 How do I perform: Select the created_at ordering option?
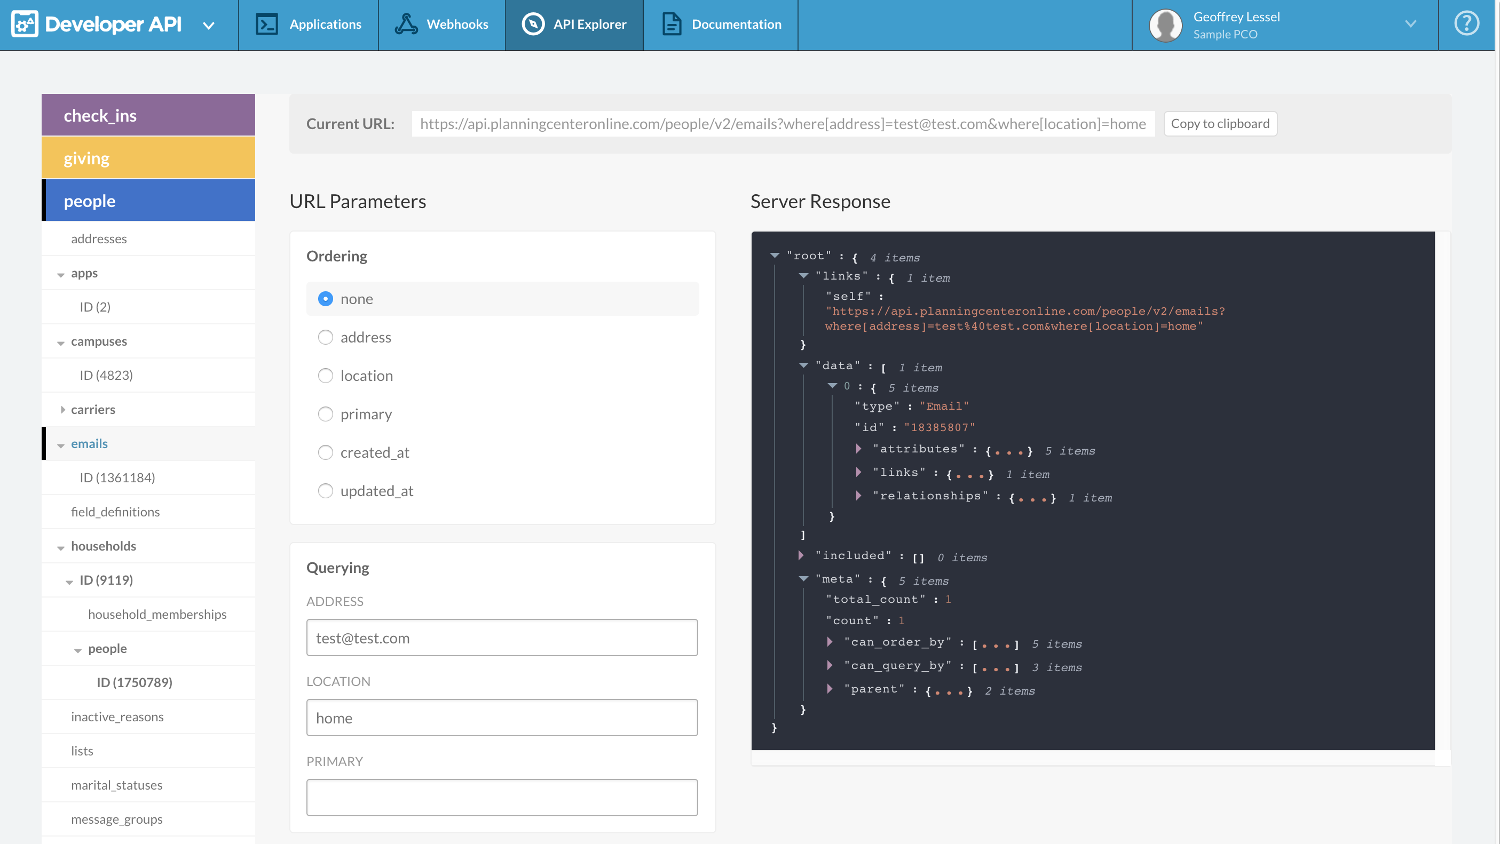click(326, 452)
